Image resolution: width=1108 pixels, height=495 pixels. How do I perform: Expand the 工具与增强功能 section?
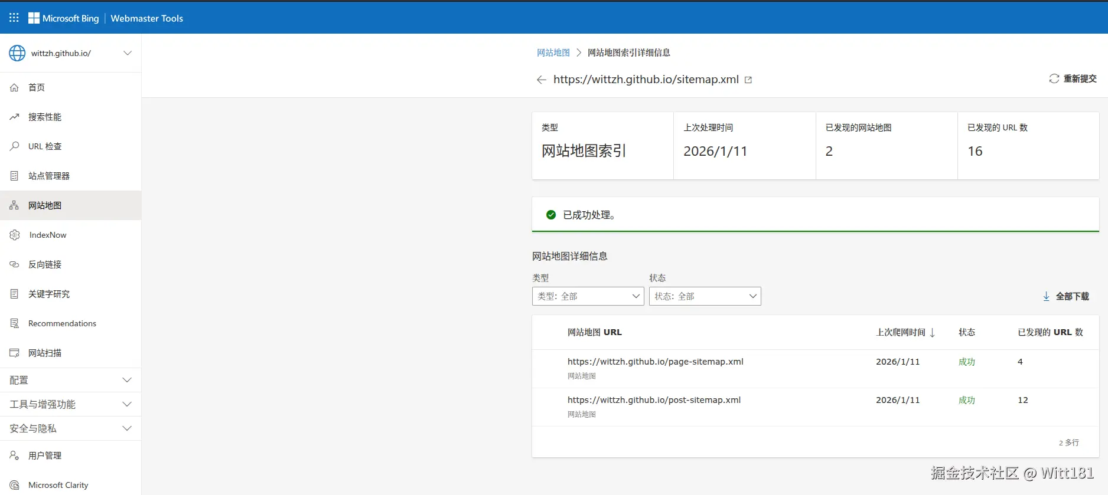point(71,404)
